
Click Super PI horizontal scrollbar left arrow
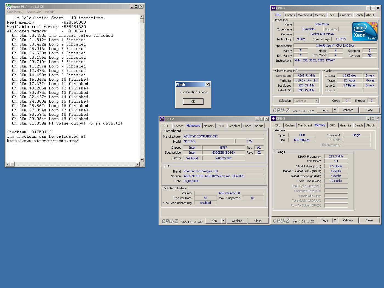(8, 164)
